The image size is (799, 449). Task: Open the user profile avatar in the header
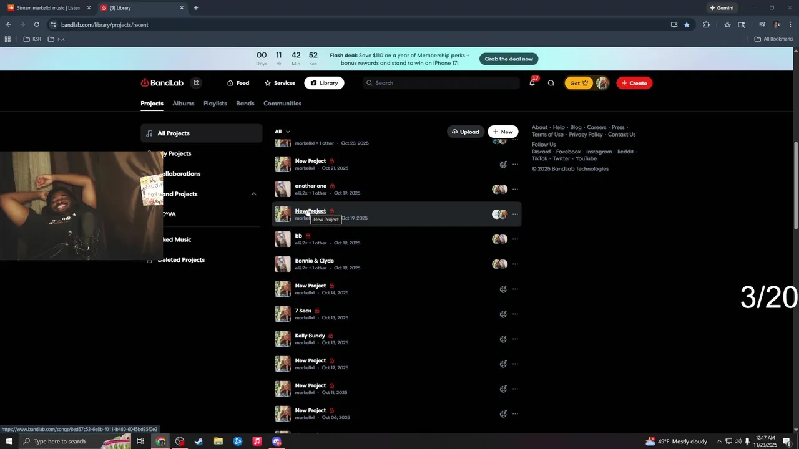pyautogui.click(x=602, y=83)
